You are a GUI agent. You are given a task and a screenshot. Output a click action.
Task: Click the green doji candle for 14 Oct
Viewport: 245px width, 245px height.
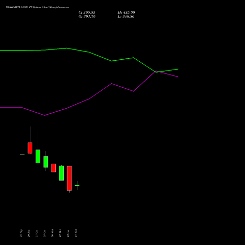pyautogui.click(x=77, y=185)
